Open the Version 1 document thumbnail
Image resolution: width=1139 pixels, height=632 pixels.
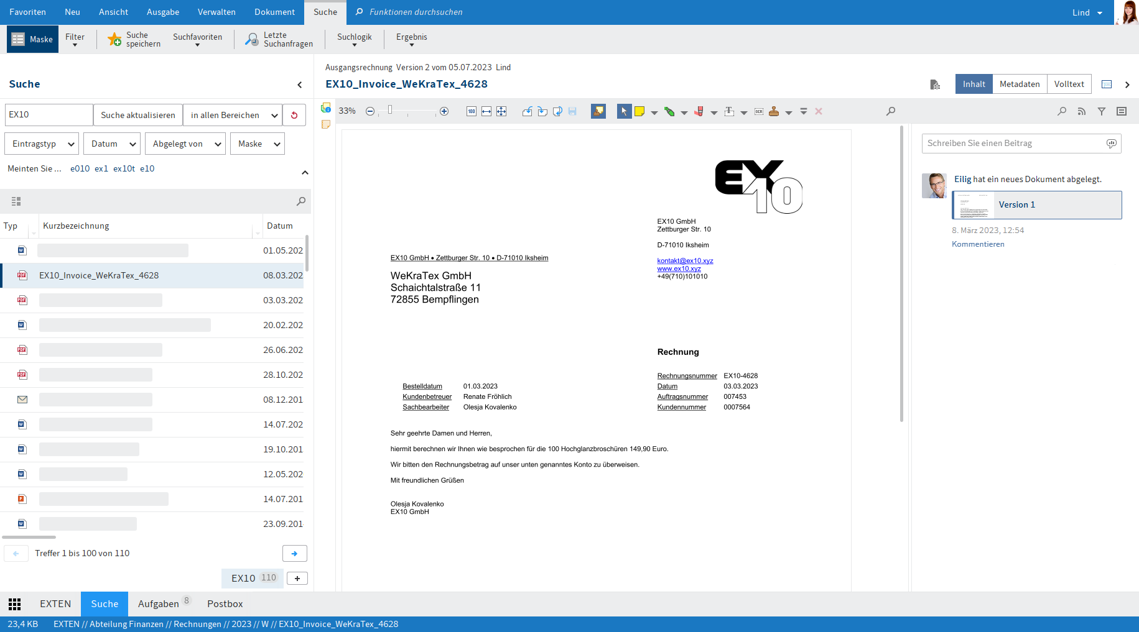pyautogui.click(x=974, y=205)
